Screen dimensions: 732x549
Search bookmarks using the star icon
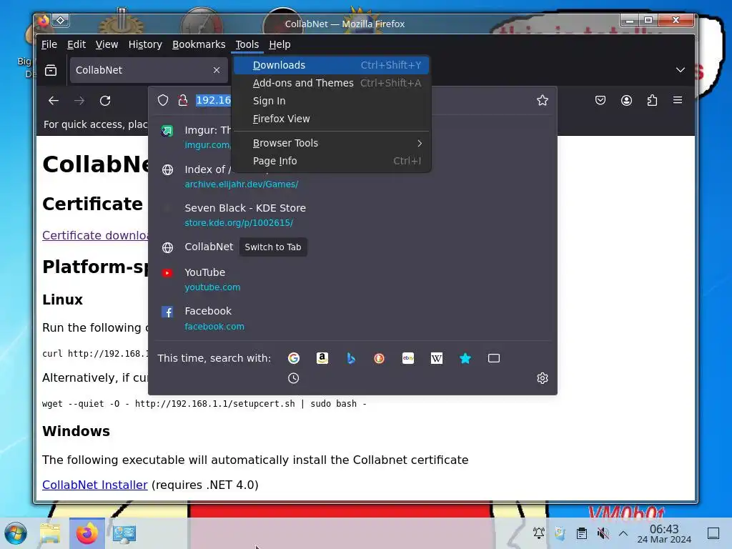pos(465,358)
